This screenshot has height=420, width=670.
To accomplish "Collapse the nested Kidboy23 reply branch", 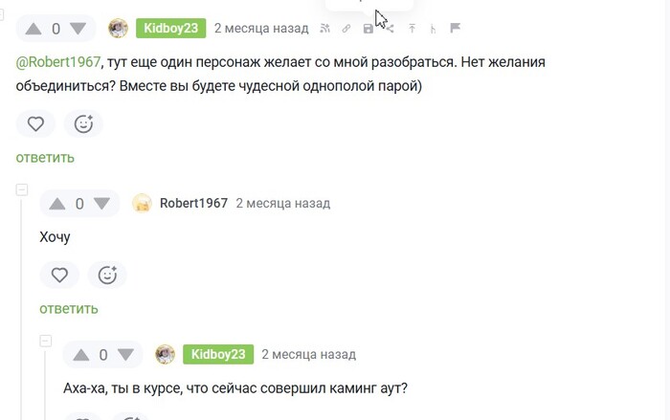I will (46, 342).
